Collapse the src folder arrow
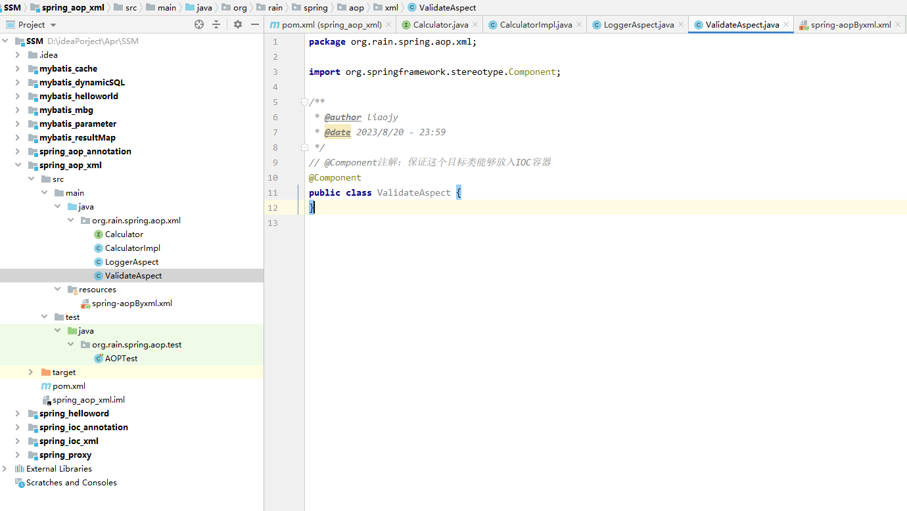Viewport: 907px width, 511px height. click(x=31, y=179)
